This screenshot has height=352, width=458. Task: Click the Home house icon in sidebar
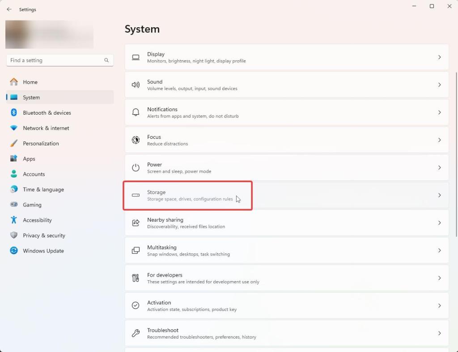pyautogui.click(x=14, y=82)
